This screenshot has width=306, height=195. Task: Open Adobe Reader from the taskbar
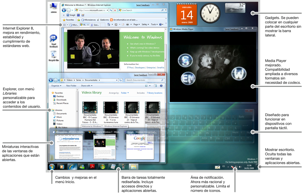(x=92, y=167)
